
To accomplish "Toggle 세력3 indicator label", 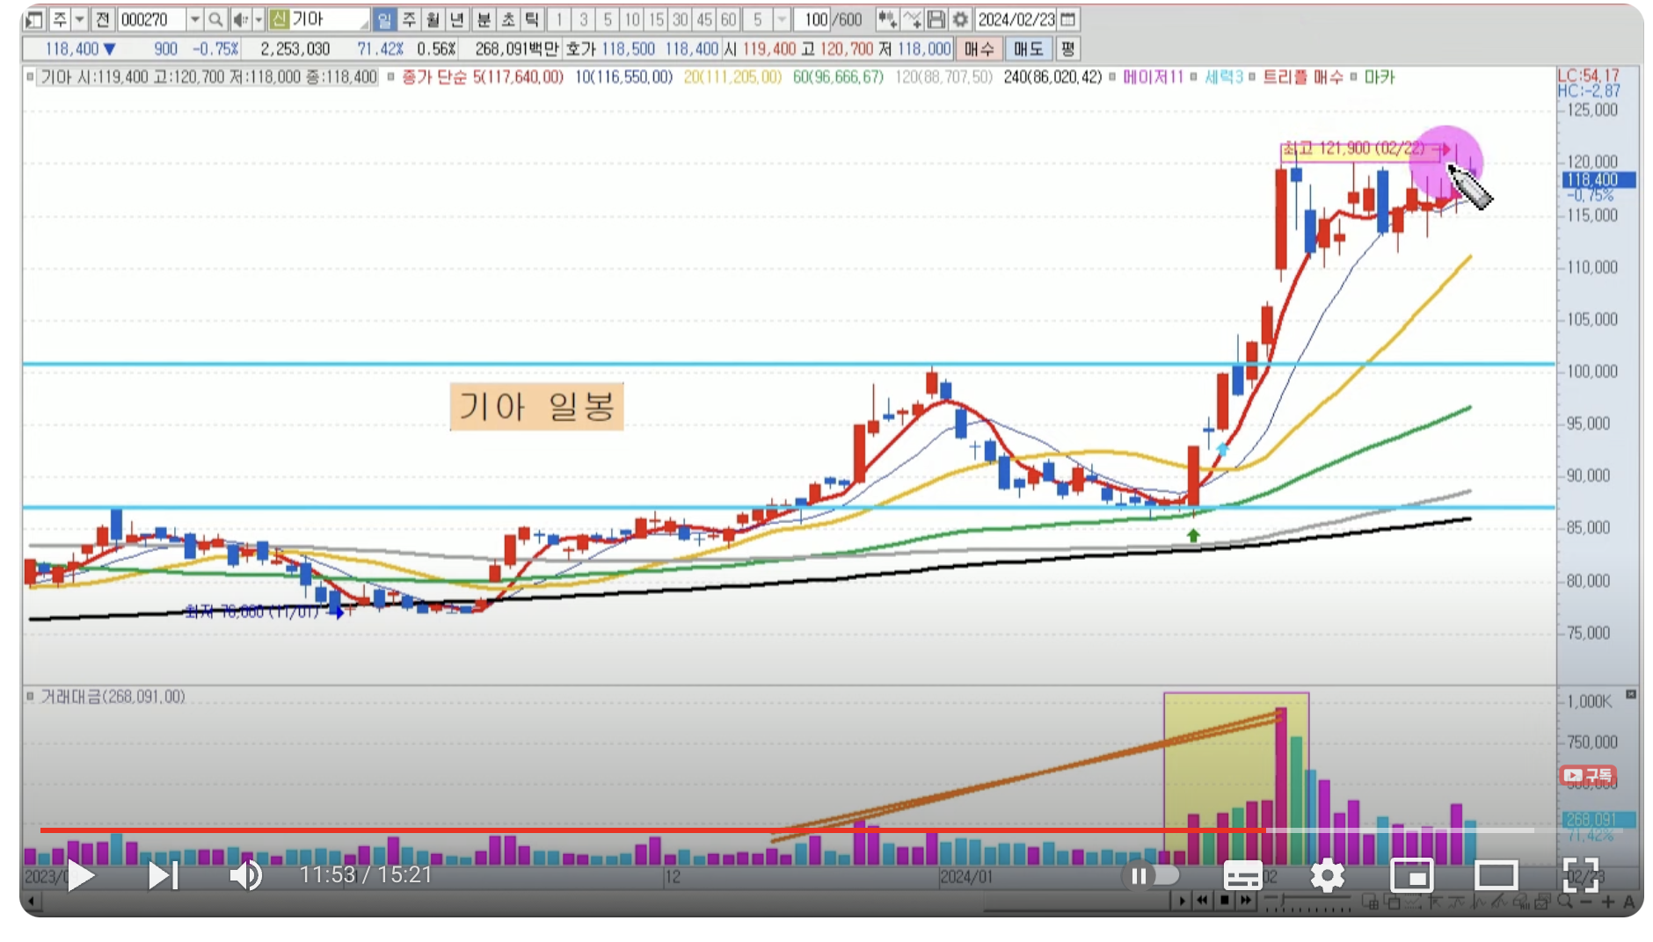I will click(x=1223, y=77).
